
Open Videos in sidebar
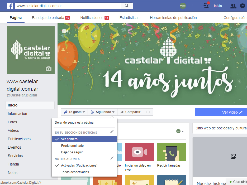click(x=13, y=130)
